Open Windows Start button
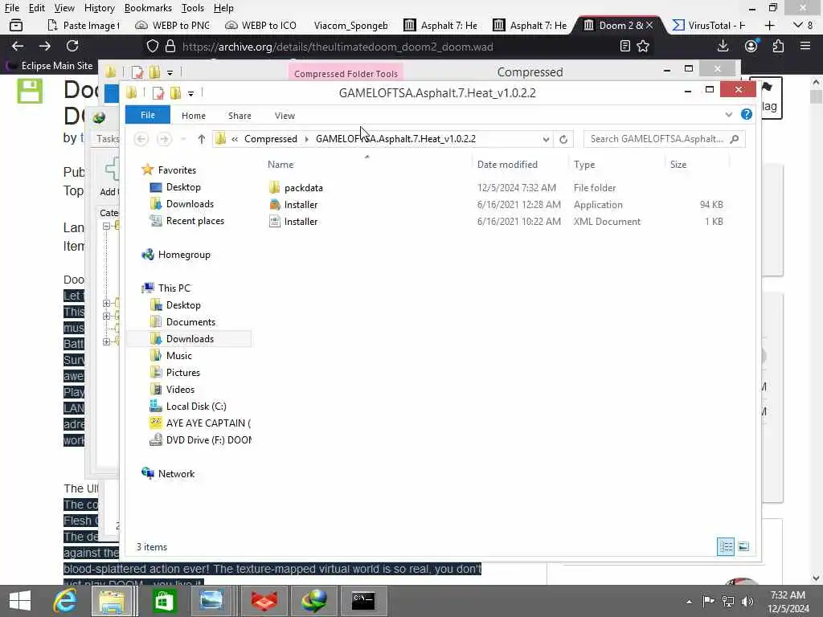The width and height of the screenshot is (823, 617). coord(20,601)
